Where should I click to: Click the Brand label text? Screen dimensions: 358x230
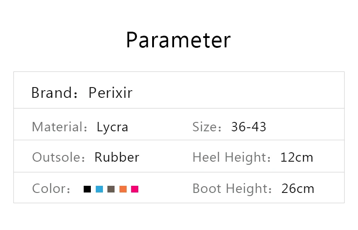pos(51,93)
